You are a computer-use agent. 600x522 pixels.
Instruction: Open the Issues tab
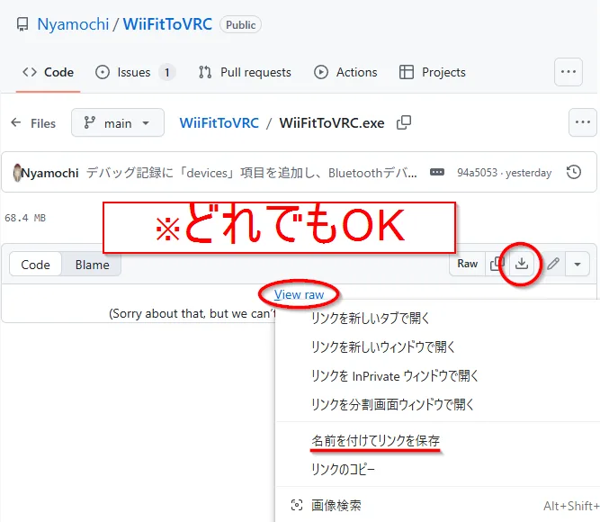pos(136,72)
